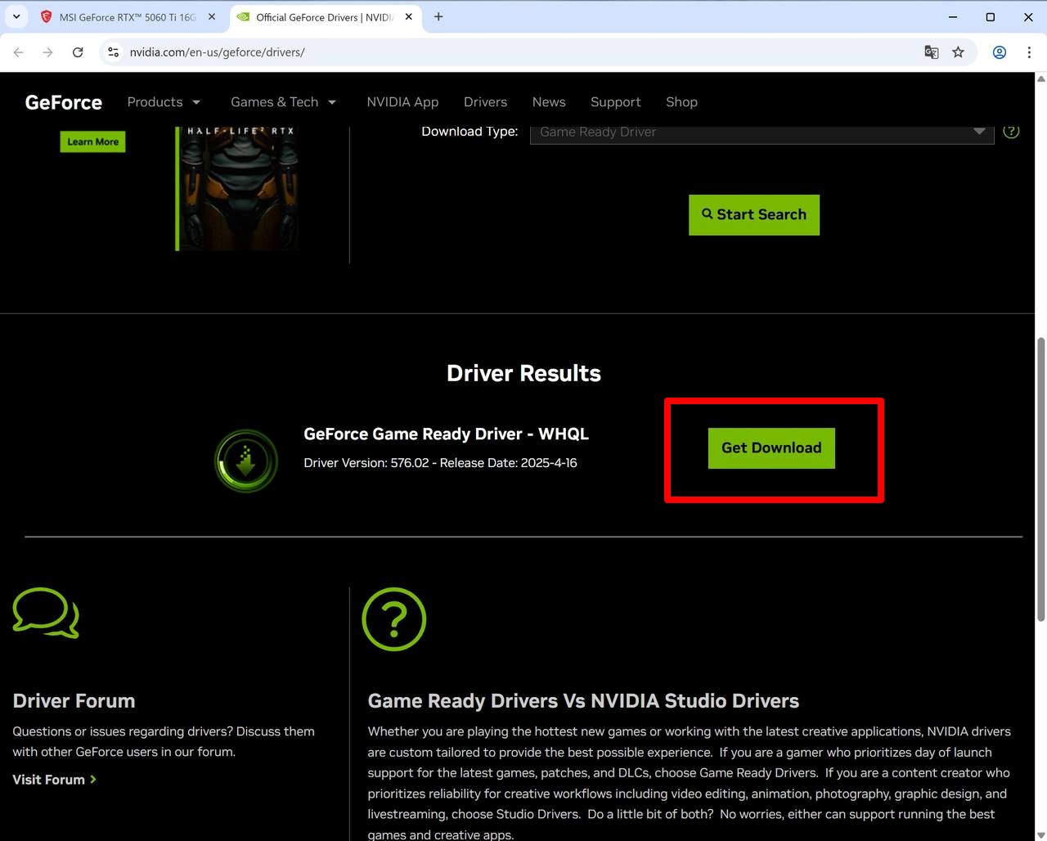Open the Drivers nav item
This screenshot has height=841, width=1047.
click(485, 102)
